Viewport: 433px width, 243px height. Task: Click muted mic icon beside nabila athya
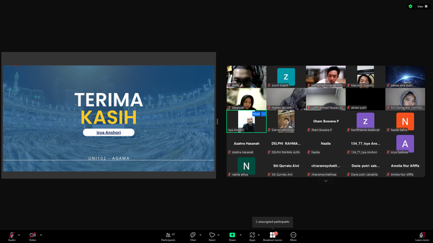[x=229, y=174]
